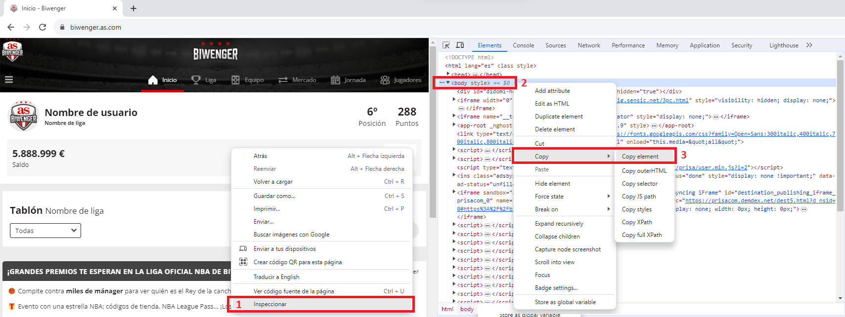845x317 pixels.
Task: Choose Copy element in the submenu
Action: tap(645, 157)
